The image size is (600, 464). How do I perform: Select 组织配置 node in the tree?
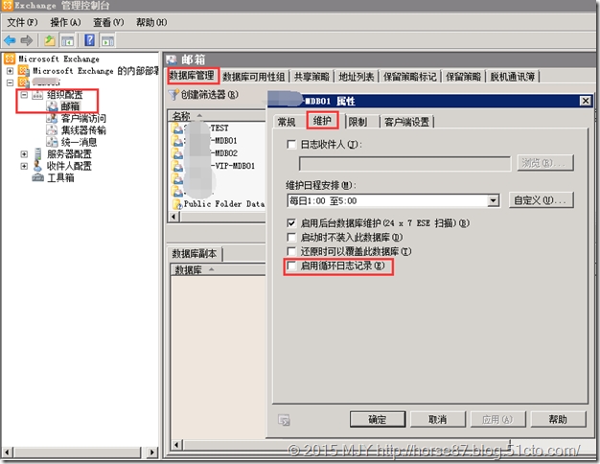tap(64, 95)
